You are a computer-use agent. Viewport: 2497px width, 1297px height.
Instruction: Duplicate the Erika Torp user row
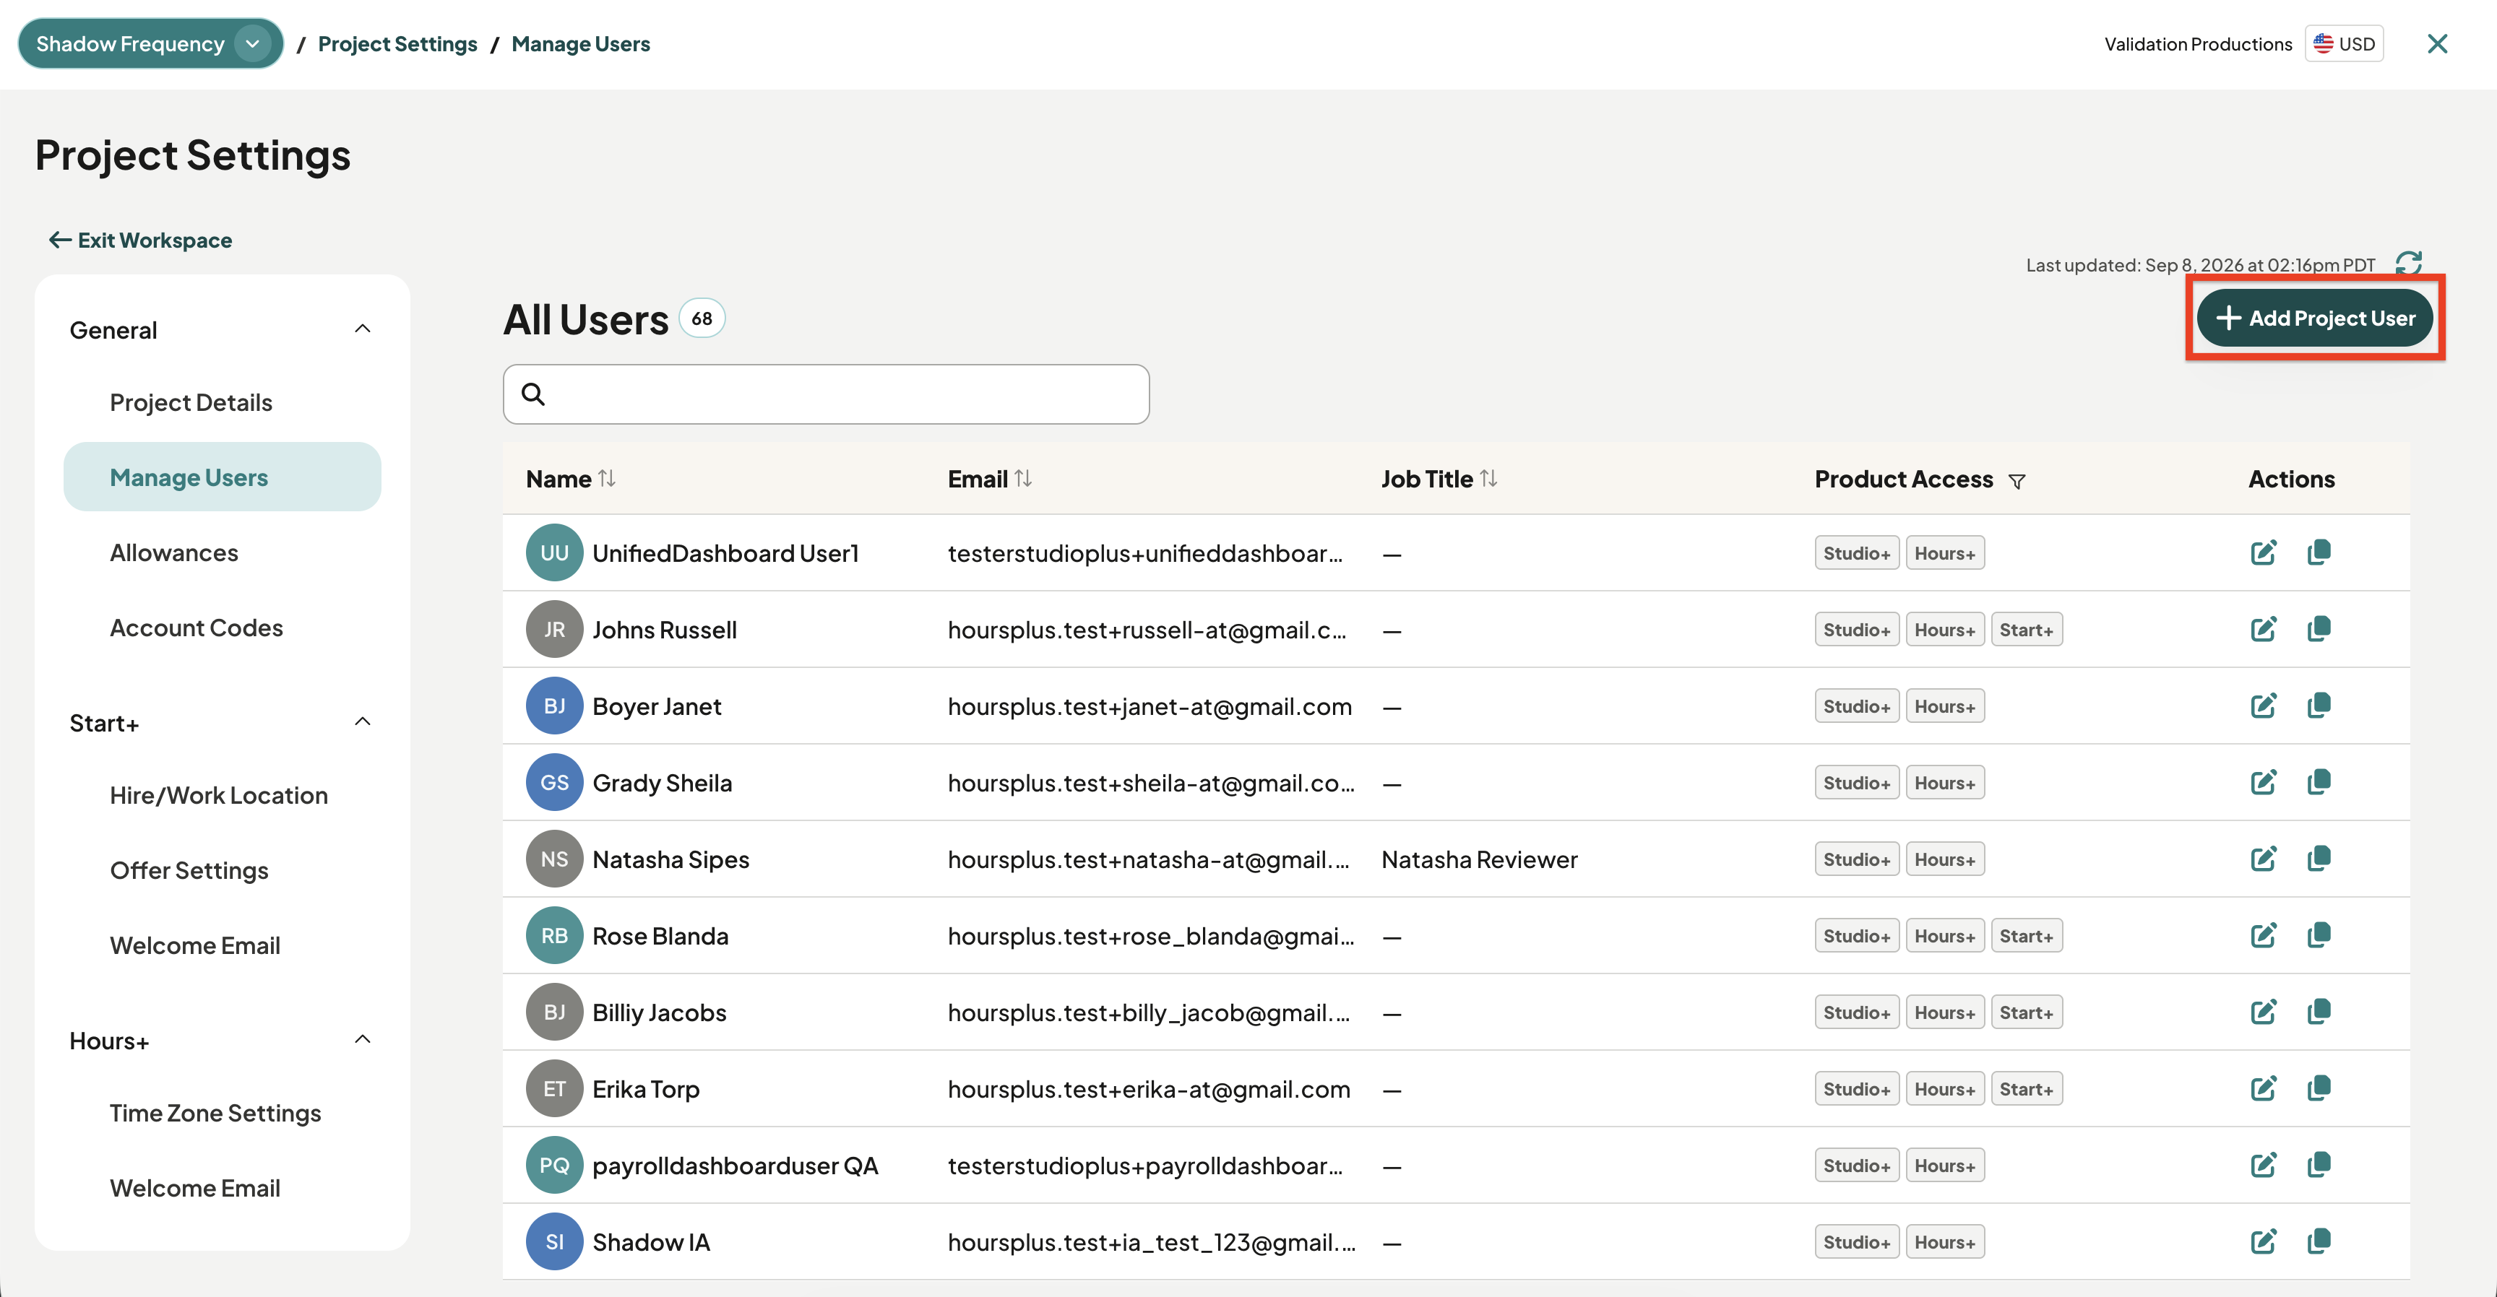coord(2319,1088)
